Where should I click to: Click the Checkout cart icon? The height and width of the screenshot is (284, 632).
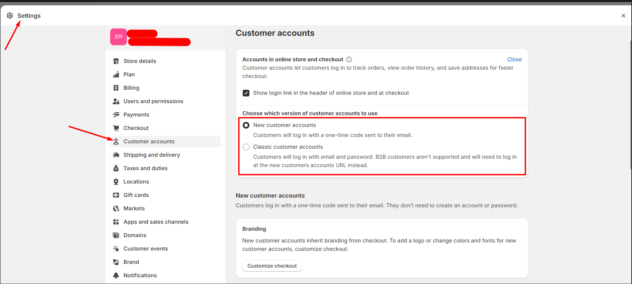pyautogui.click(x=116, y=128)
